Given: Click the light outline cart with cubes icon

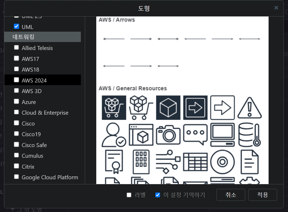Looking at the screenshot, I should click(141, 108).
